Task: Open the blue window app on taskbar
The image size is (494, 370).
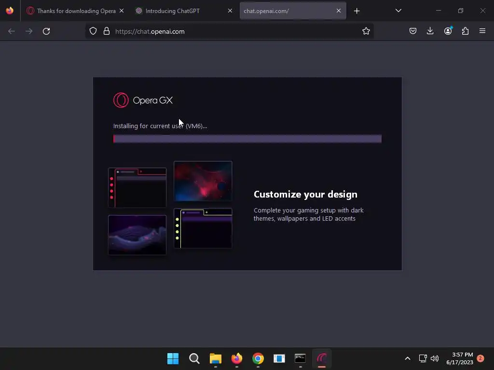Action: pyautogui.click(x=279, y=358)
